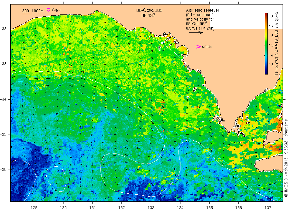The width and height of the screenshot is (290, 212).
Task: Click latitude axis label -33
Action: (x=3, y=64)
